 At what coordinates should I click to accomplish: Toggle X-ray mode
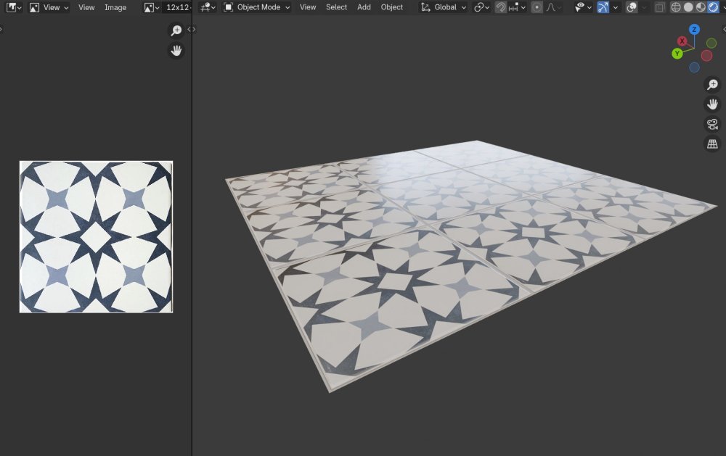[659, 7]
